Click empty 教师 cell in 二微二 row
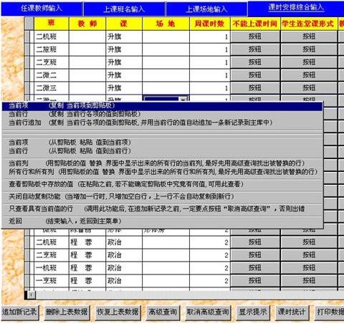Image resolution: width=344 pixels, height=324 pixels. 87,75
